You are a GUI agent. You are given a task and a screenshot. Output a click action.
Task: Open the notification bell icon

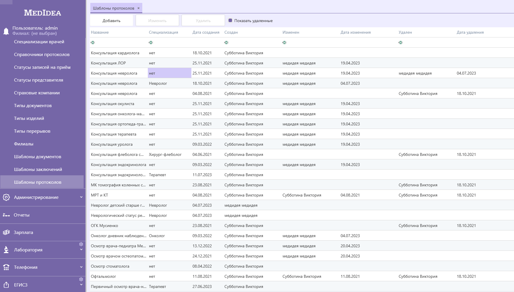(x=6, y=31)
